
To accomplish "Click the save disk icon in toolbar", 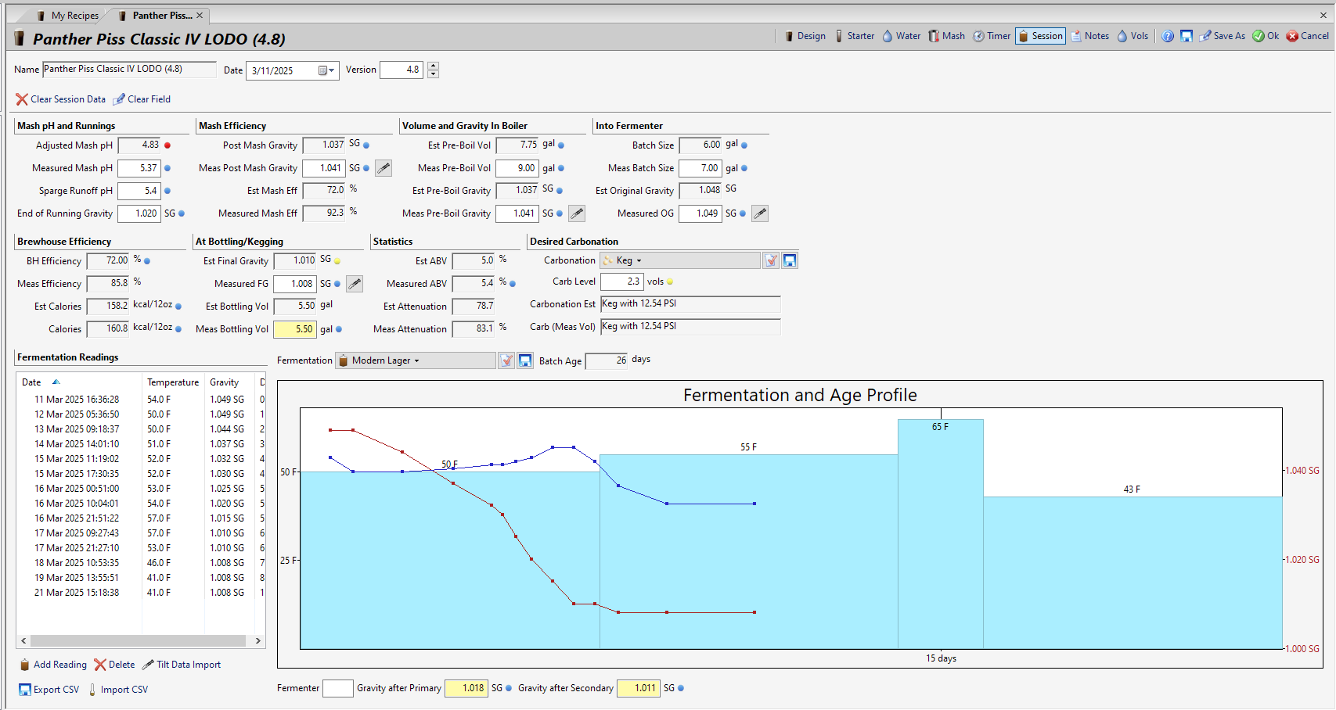I will [x=1187, y=36].
